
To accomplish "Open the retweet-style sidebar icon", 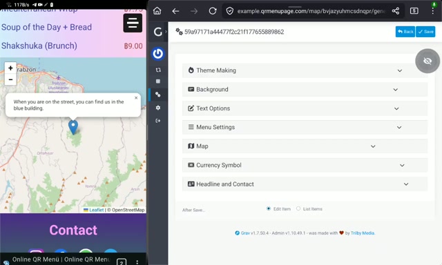I will (x=158, y=70).
